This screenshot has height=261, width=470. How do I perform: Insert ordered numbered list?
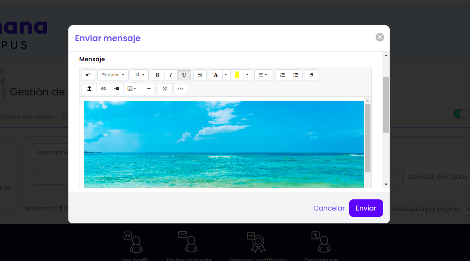(282, 75)
